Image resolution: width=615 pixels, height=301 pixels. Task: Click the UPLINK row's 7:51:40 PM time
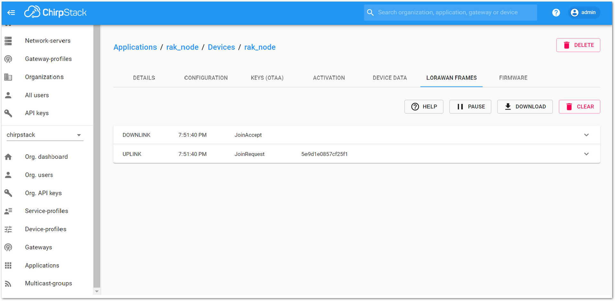(192, 154)
